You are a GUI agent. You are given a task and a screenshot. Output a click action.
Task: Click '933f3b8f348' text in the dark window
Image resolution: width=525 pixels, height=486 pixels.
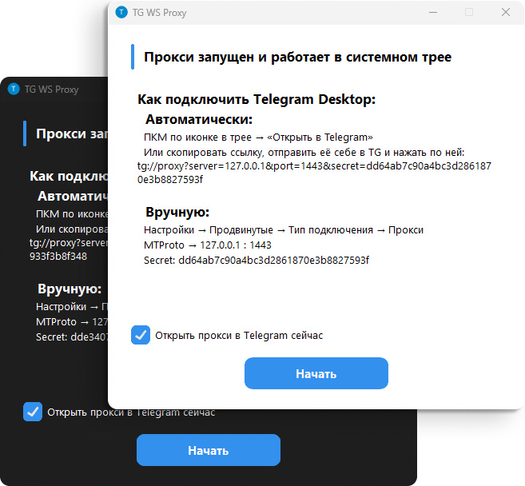(58, 257)
